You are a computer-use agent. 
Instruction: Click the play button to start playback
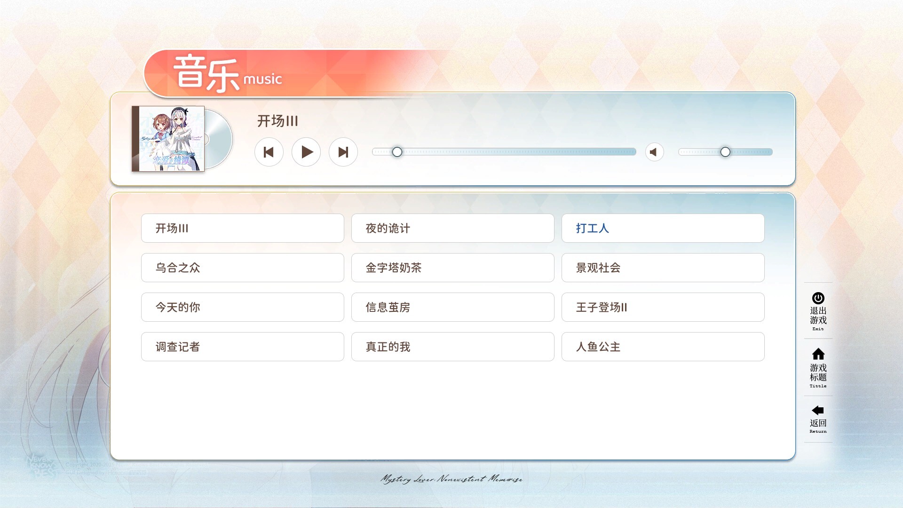(306, 152)
